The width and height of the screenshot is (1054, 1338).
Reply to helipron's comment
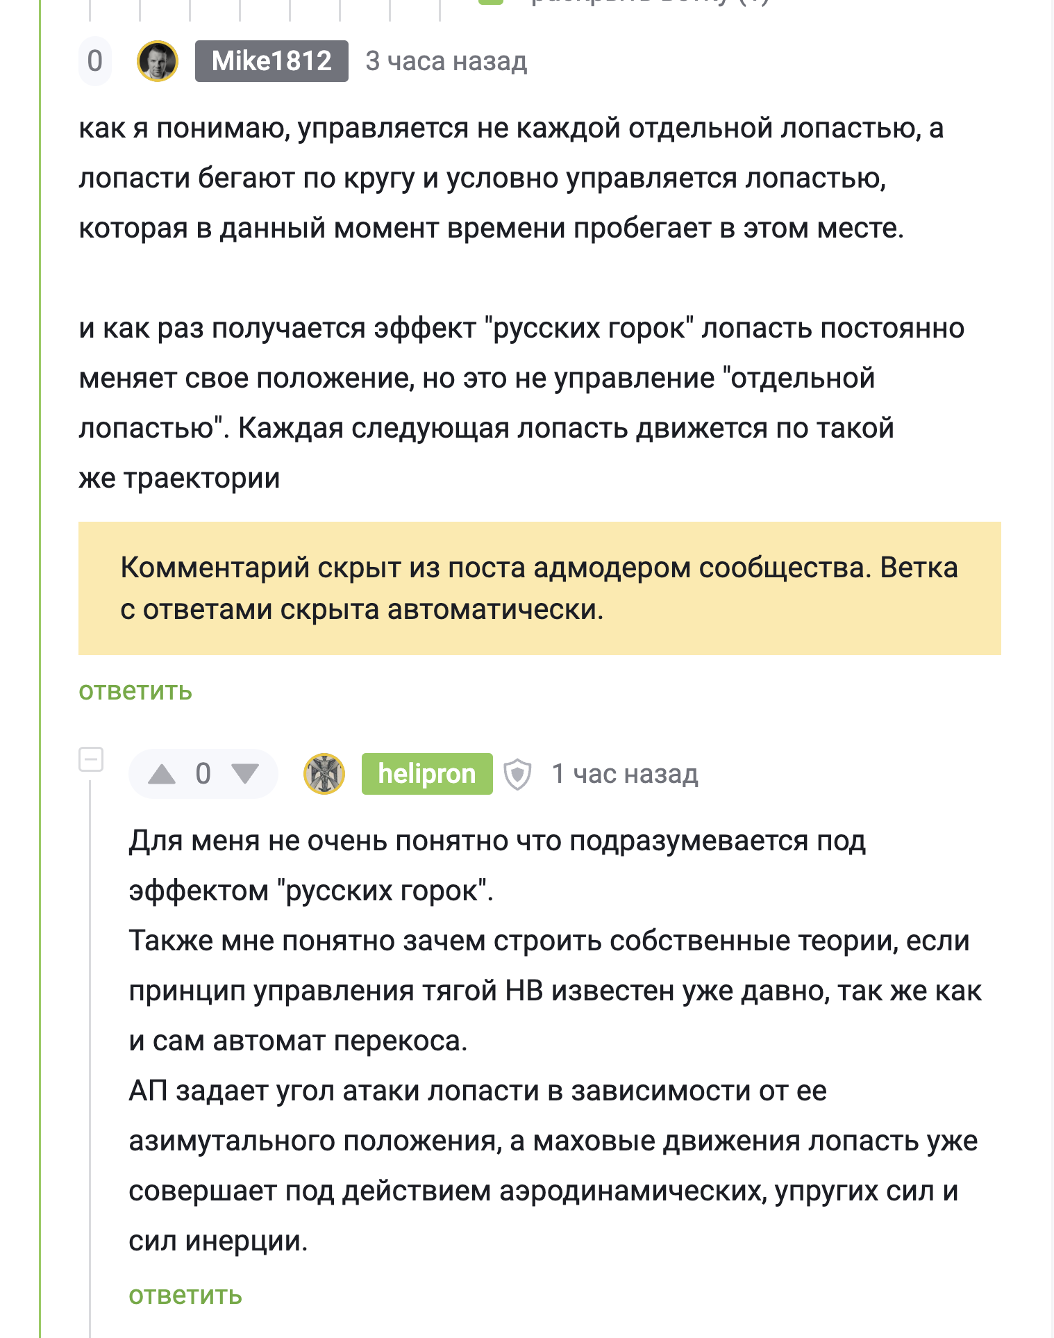[x=185, y=1296]
